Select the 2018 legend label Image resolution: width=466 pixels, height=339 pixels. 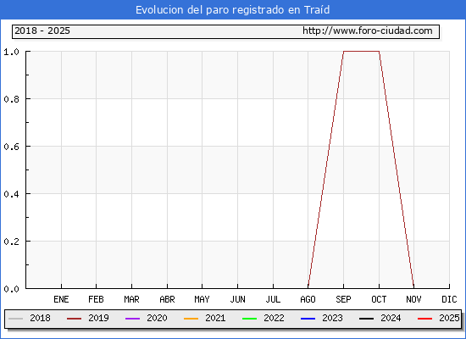tap(40, 318)
